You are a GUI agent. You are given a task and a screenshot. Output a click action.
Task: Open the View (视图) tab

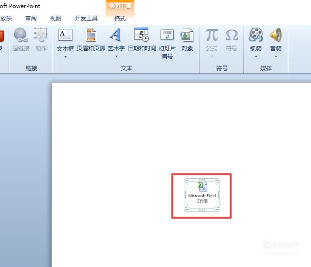click(x=56, y=19)
